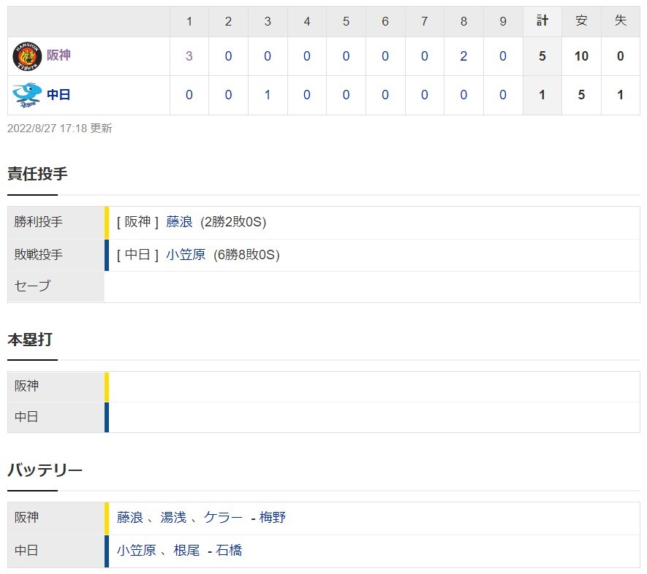Click the Hanshin Tigers team logo
Viewport: 647px width, 574px height.
pyautogui.click(x=27, y=56)
